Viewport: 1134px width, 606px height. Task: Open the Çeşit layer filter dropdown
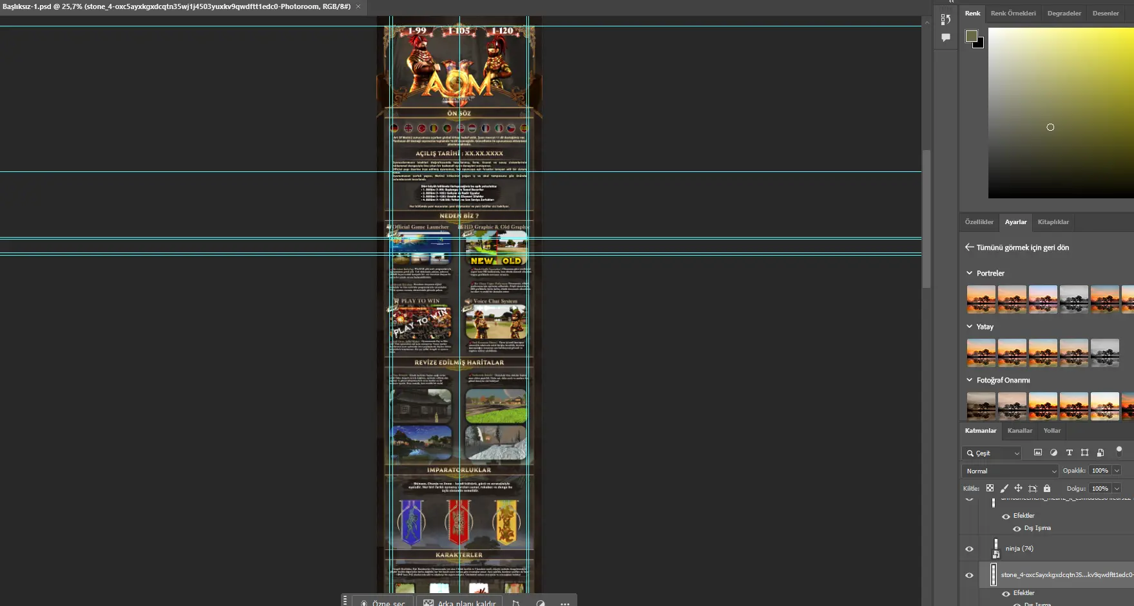click(x=992, y=453)
